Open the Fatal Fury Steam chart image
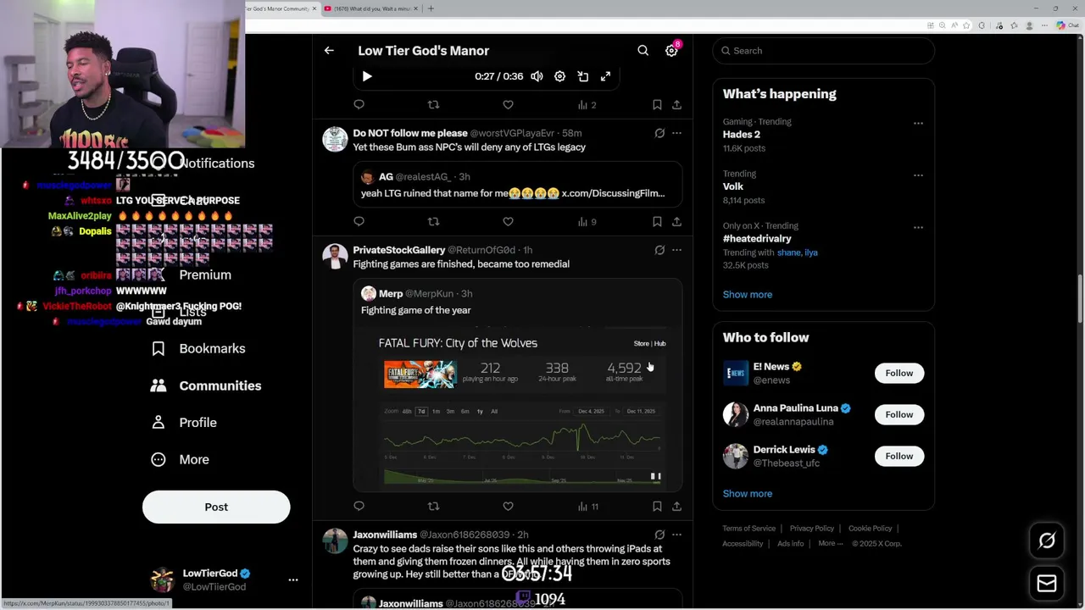 pos(518,409)
